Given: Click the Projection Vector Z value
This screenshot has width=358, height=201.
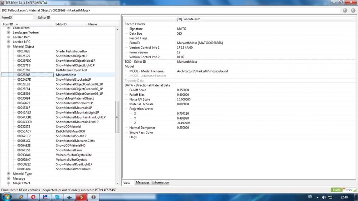Looking at the screenshot, I should [x=184, y=123].
